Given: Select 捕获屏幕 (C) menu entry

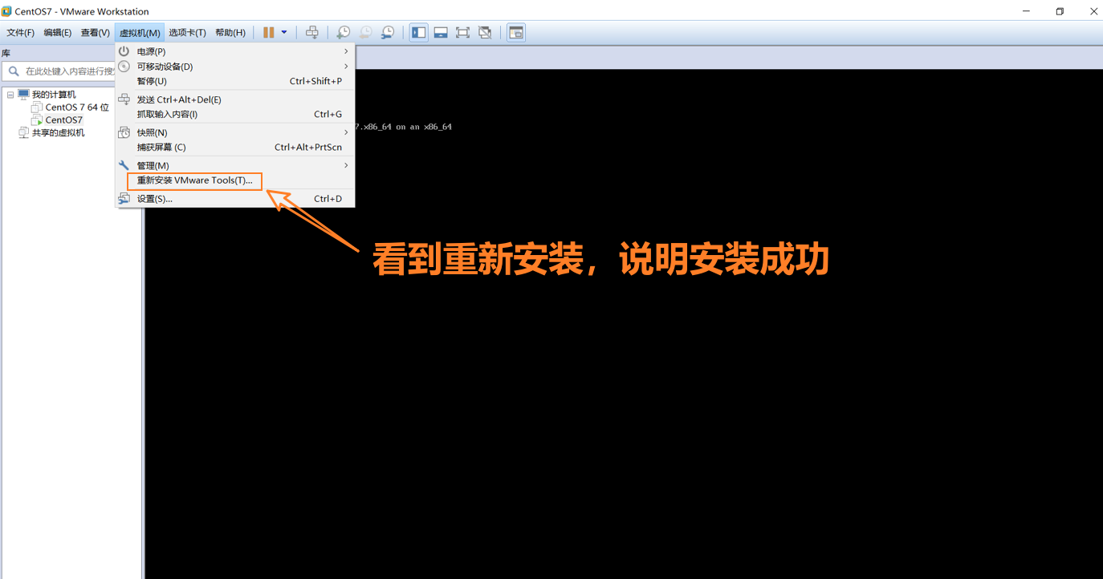Looking at the screenshot, I should 235,147.
